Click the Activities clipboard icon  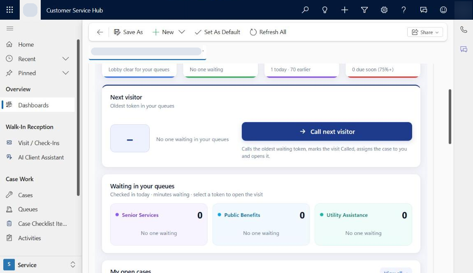pyautogui.click(x=9, y=238)
